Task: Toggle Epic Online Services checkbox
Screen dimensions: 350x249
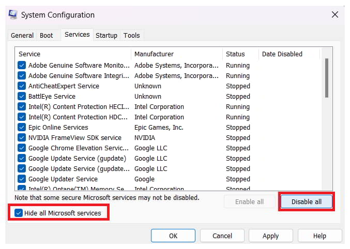Action: (22, 128)
